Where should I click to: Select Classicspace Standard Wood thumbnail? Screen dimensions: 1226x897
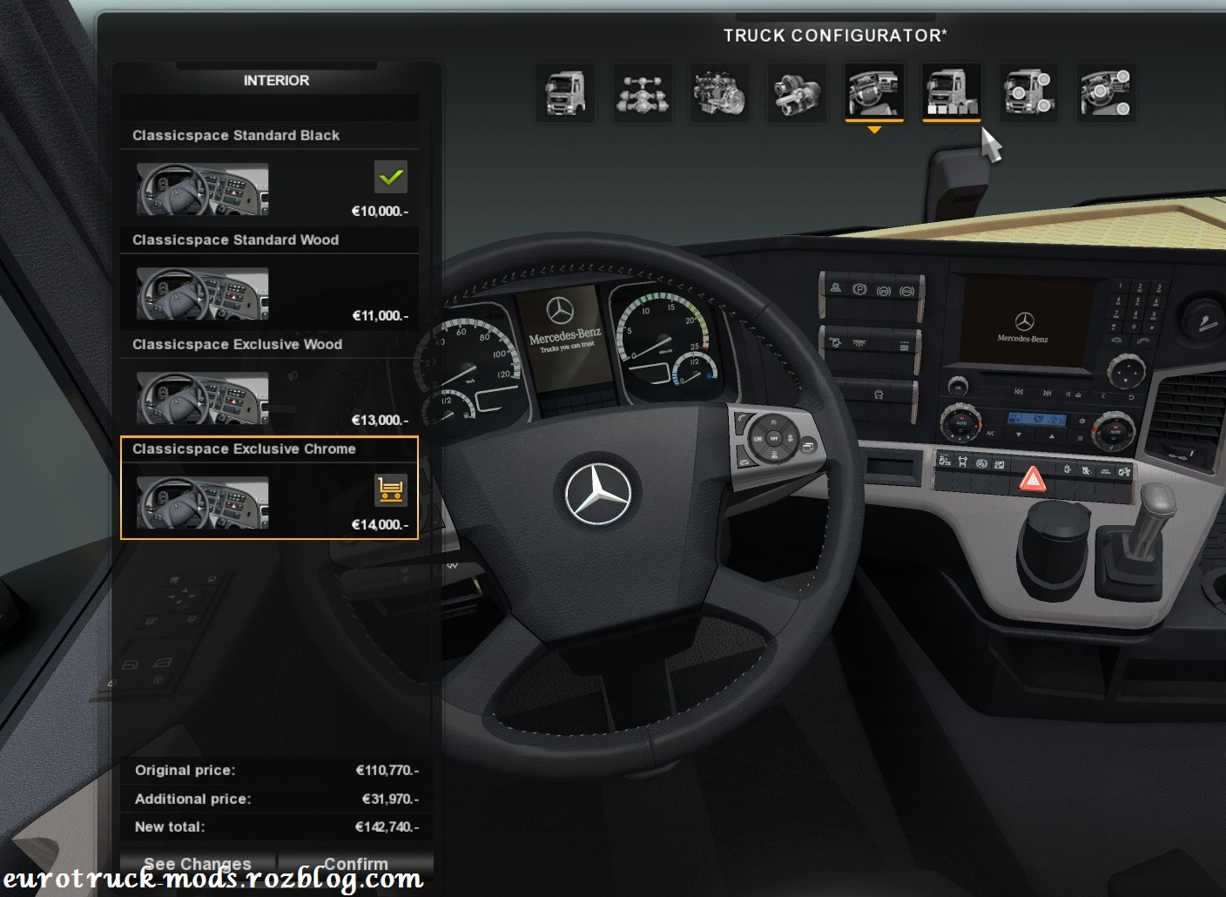point(203,293)
